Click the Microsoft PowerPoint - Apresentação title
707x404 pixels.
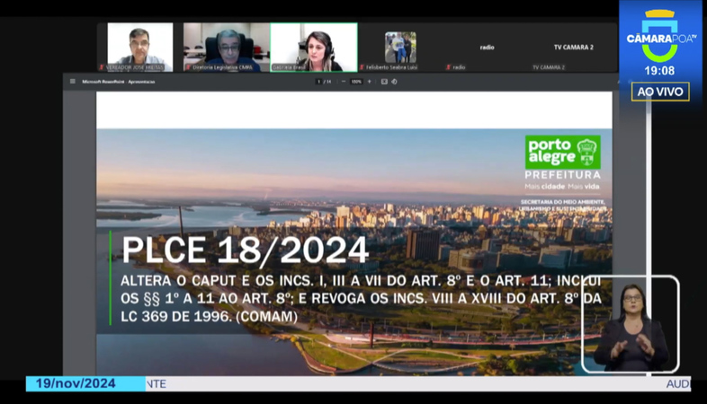119,82
